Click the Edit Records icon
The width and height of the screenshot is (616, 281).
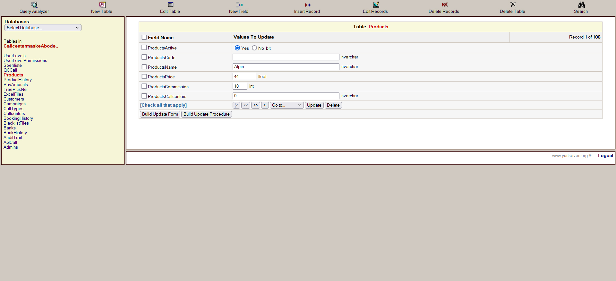click(x=376, y=5)
